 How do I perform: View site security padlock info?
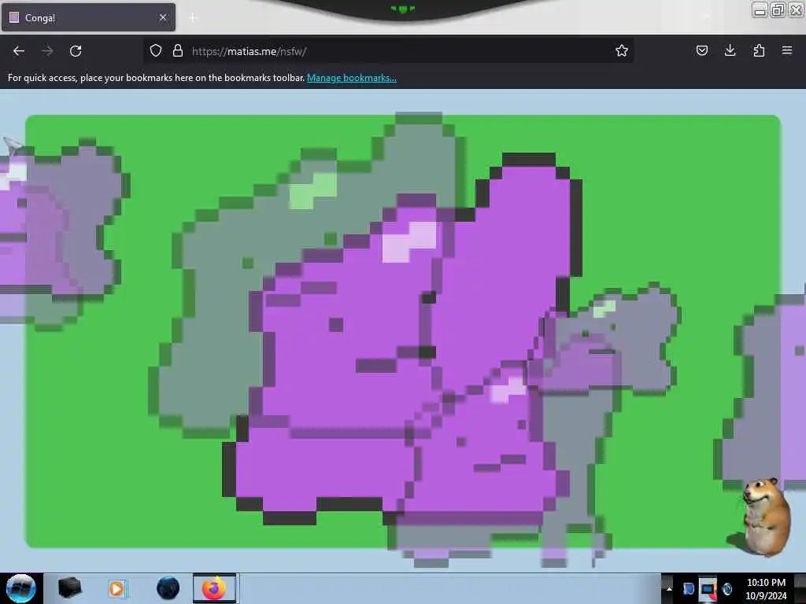(x=178, y=50)
